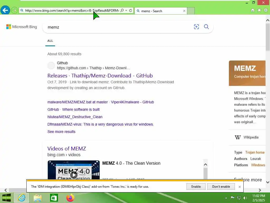
Task: Click 'About 69,800 results' text
Action: [x=64, y=54]
